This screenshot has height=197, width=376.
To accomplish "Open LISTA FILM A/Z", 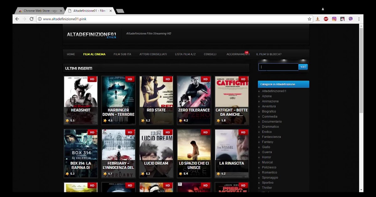I will click(x=185, y=54).
